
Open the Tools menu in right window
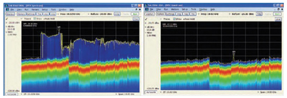pyautogui.click(x=193, y=9)
